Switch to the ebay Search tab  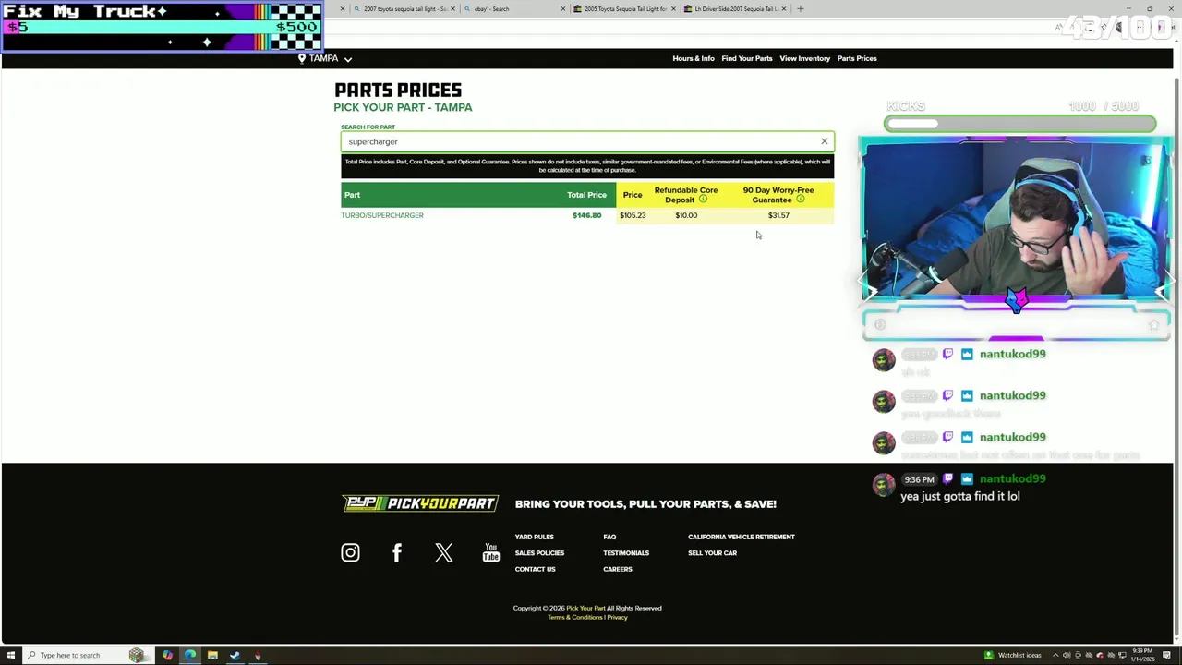(513, 8)
